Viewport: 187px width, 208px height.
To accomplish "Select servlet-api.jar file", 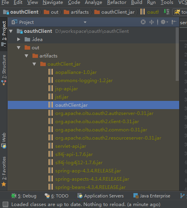I will click(x=70, y=146).
